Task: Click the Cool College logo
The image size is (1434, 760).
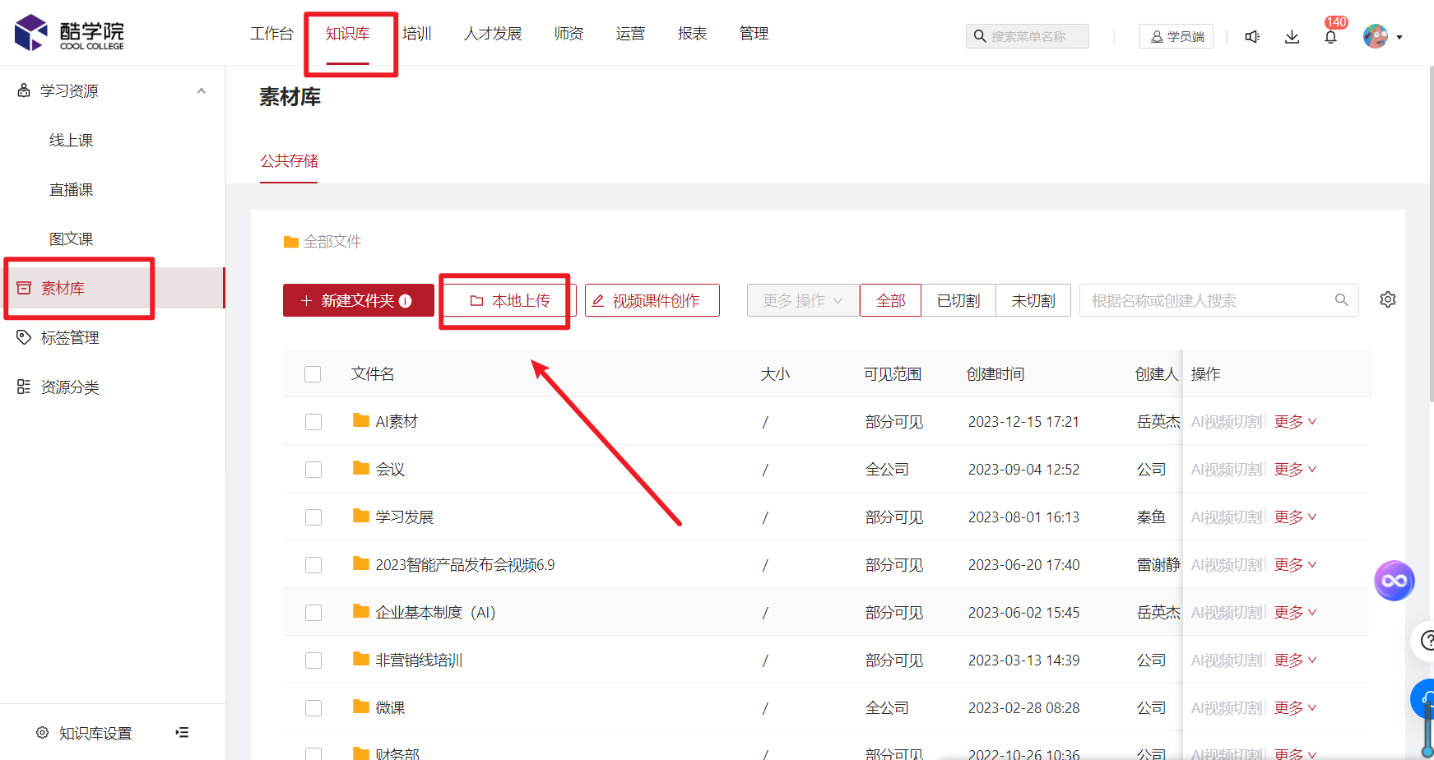Action: coord(69,33)
